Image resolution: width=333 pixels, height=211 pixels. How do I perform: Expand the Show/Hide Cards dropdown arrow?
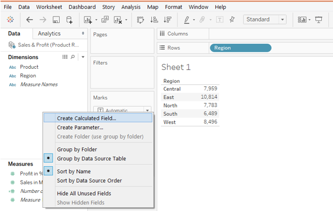point(310,20)
